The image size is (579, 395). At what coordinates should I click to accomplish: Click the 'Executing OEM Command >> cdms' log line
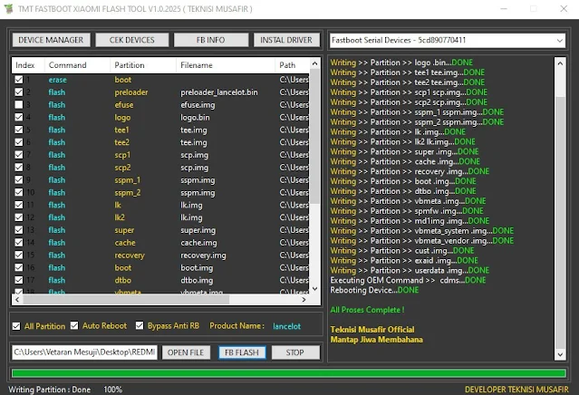click(x=408, y=280)
